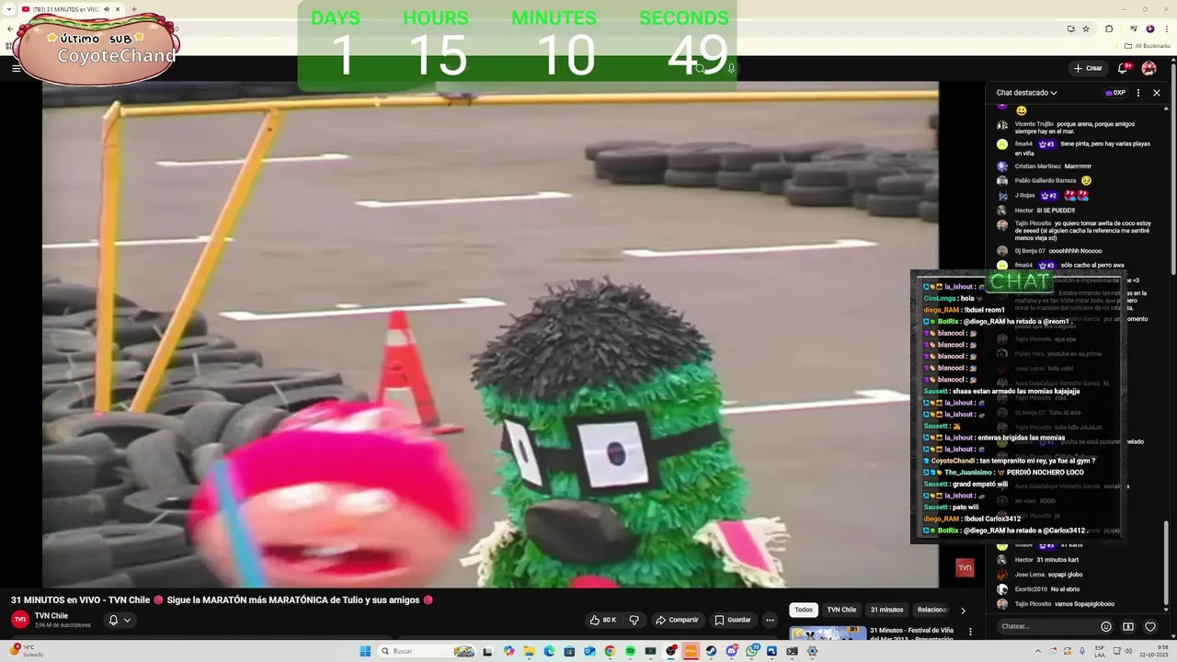Image resolution: width=1177 pixels, height=662 pixels.
Task: Open more actions ellipsis beside Guardar
Action: 770,620
